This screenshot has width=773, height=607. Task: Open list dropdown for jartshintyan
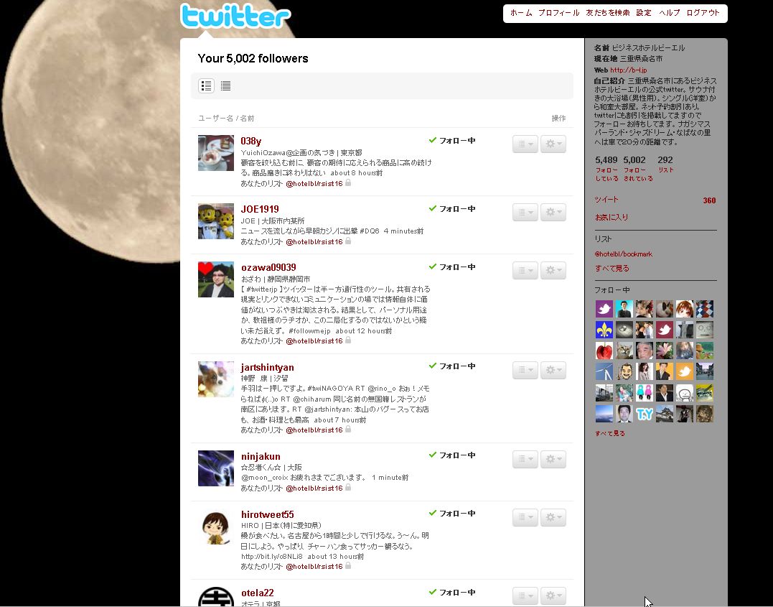(x=525, y=370)
